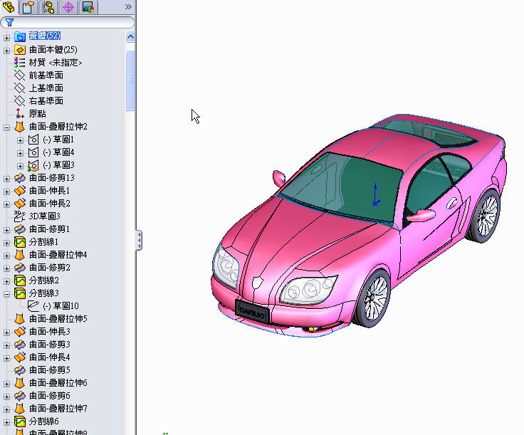Screen dimensions: 524x435
Task: Open the DimXpertManager tab
Action: tap(68, 7)
